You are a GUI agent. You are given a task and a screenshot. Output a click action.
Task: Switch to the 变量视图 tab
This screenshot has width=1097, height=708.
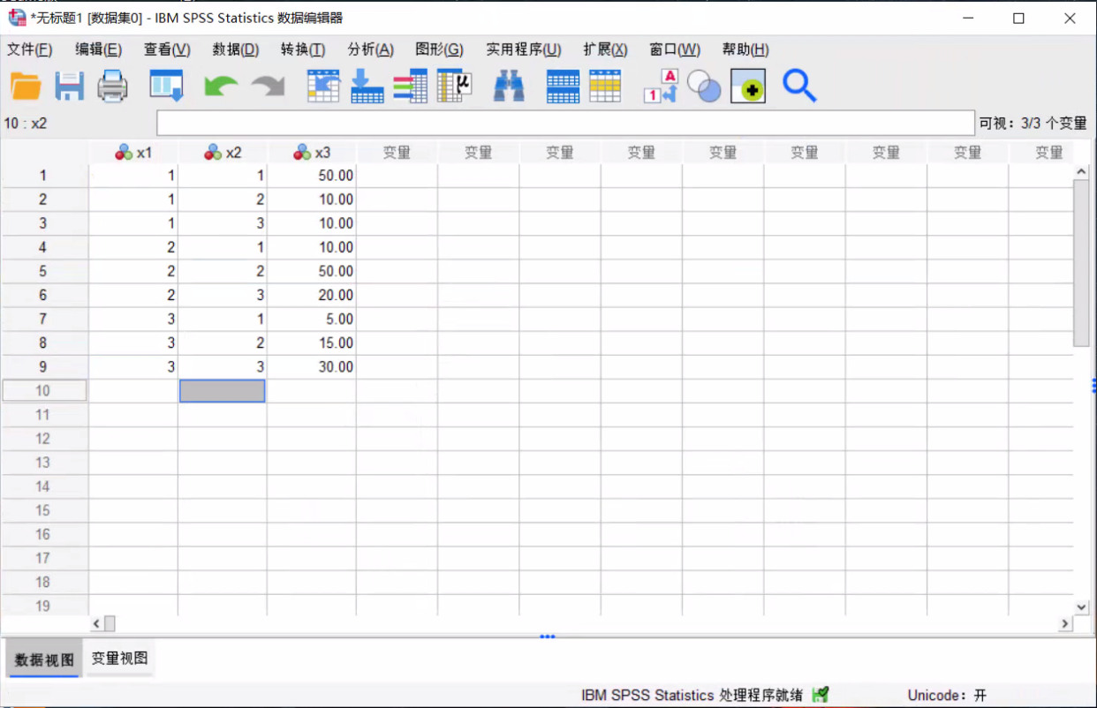click(x=119, y=659)
